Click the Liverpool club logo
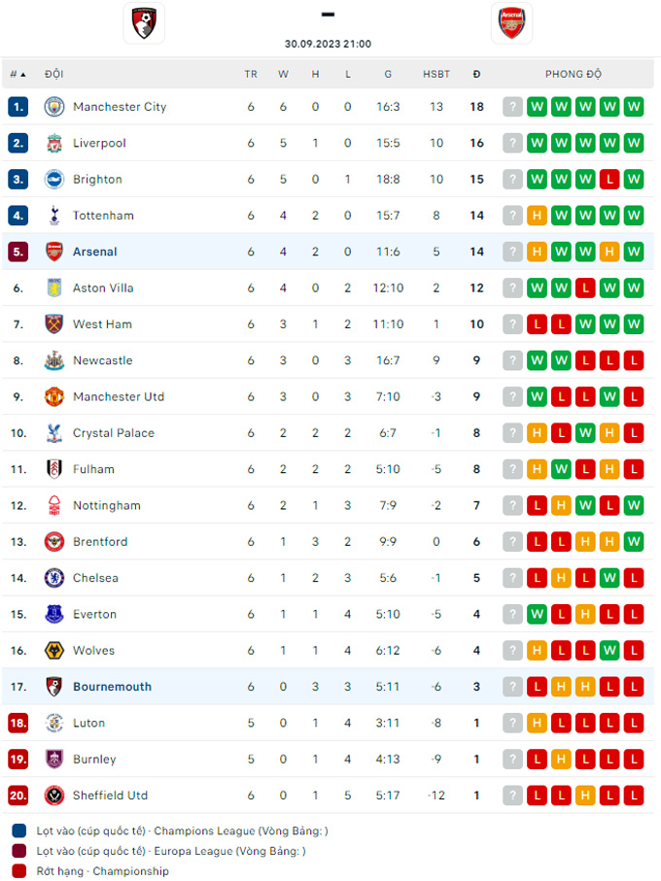 [x=54, y=143]
